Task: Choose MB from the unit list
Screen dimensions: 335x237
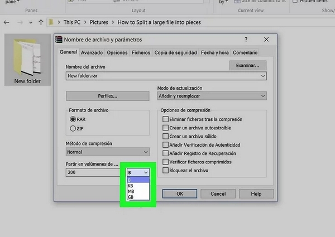Action: (x=131, y=191)
